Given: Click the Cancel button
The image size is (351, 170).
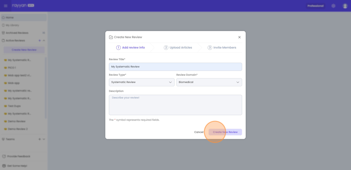Looking at the screenshot, I should pyautogui.click(x=199, y=132).
